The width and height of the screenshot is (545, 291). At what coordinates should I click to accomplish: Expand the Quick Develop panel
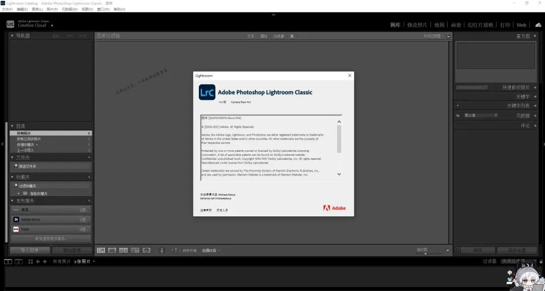click(535, 88)
